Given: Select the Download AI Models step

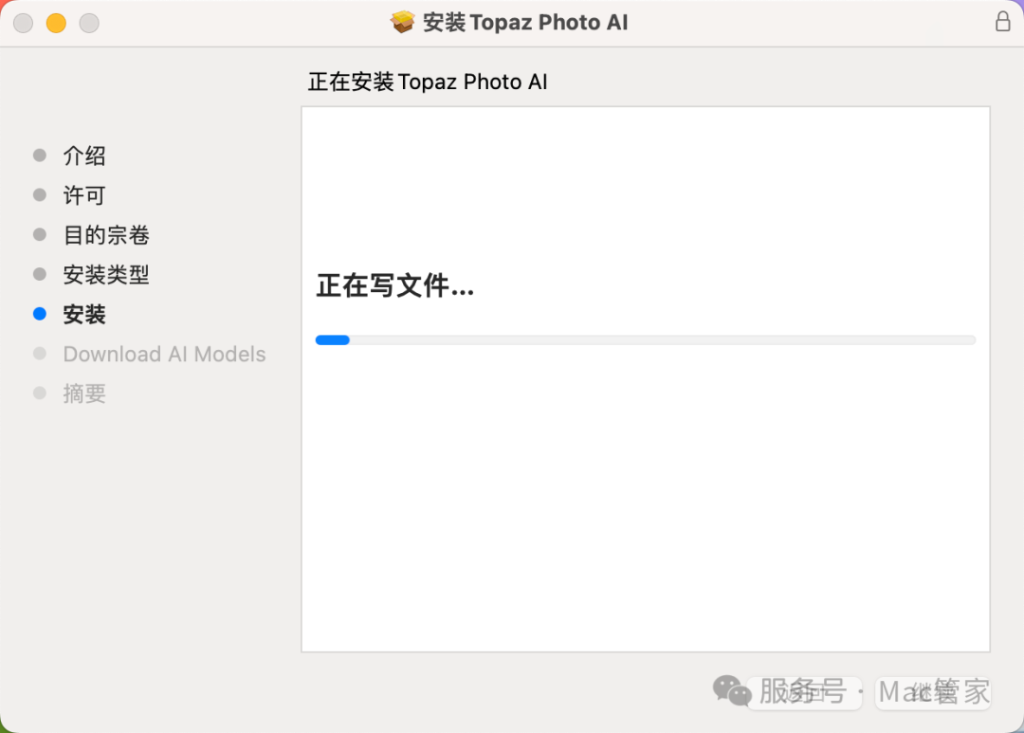Looking at the screenshot, I should (x=164, y=354).
